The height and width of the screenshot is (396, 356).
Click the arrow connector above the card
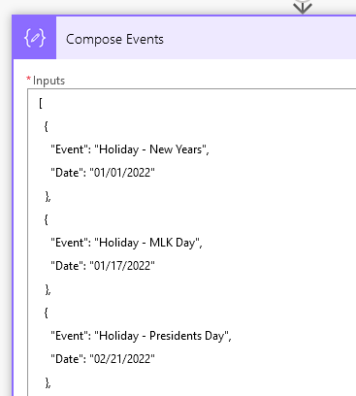pos(303,7)
